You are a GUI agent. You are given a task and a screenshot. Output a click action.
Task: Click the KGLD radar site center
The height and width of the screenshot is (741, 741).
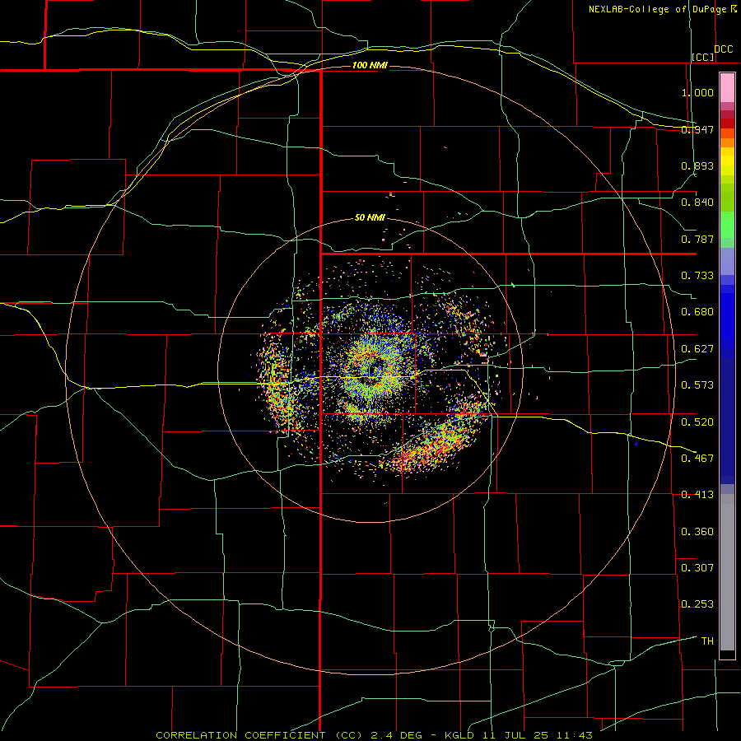click(372, 370)
